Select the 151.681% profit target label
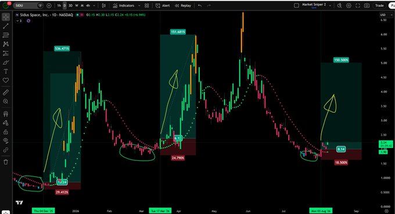 coord(178,32)
